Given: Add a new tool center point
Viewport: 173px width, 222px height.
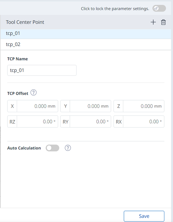Looking at the screenshot, I should (x=153, y=22).
